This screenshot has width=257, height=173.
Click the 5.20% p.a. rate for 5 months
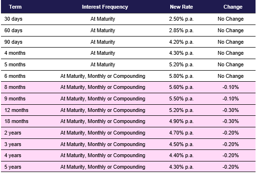click(x=181, y=64)
